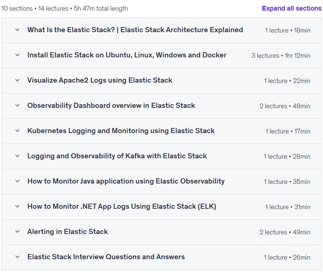This screenshot has height=272, width=323.
Task: Select the '1 lecture • 35min' text
Action: tap(287, 182)
